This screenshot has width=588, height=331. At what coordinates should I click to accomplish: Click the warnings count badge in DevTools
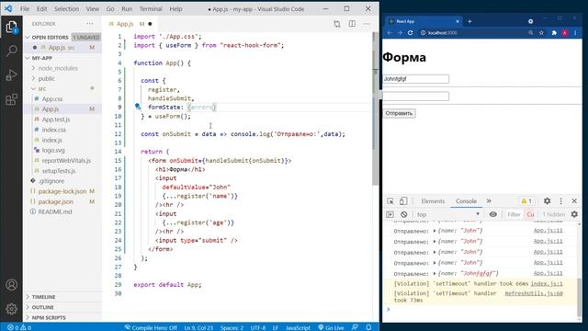[x=526, y=201]
